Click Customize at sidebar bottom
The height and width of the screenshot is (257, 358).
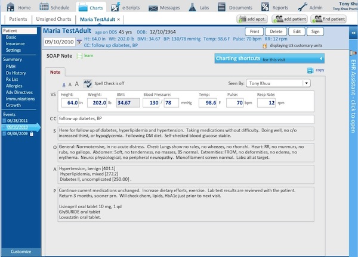click(21, 252)
